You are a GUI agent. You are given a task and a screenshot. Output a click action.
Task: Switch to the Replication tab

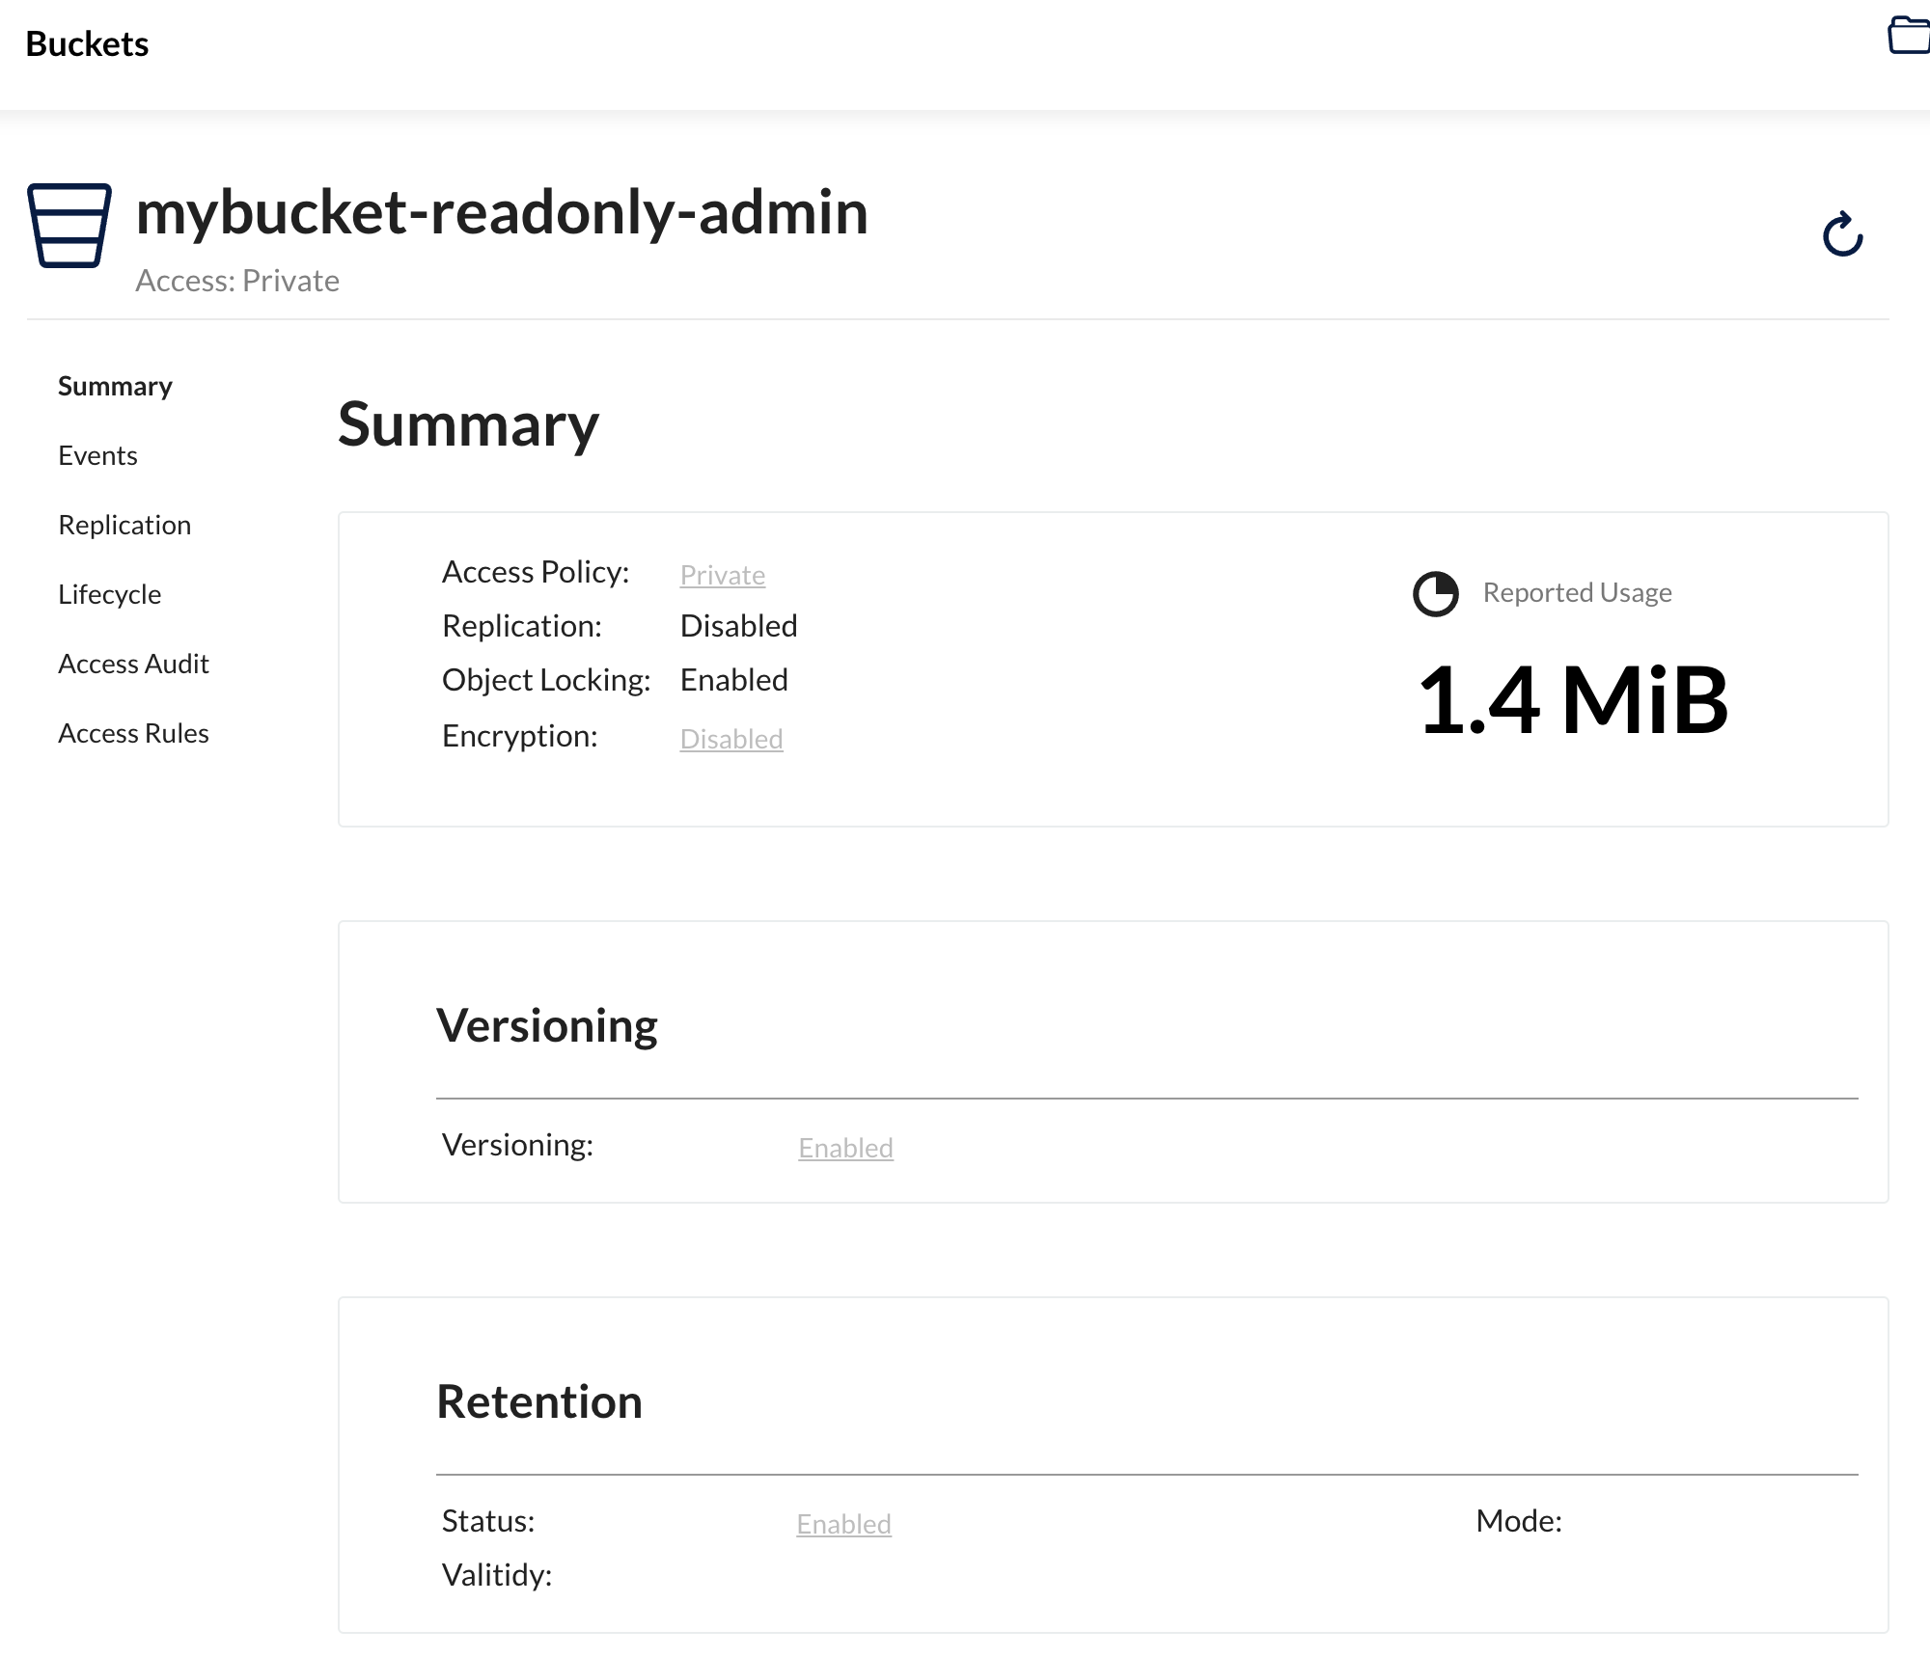coord(124,525)
